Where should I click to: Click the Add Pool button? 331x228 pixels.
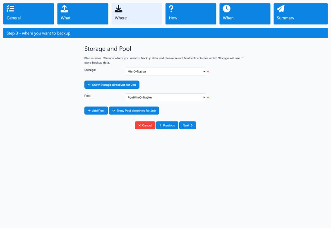pyautogui.click(x=96, y=111)
